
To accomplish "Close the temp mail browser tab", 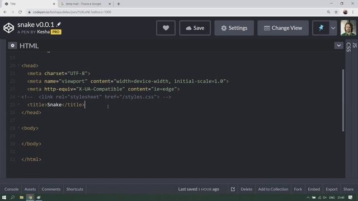I will tap(110, 4).
